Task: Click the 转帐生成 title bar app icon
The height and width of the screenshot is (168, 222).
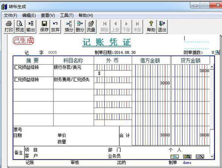Action: [4, 7]
